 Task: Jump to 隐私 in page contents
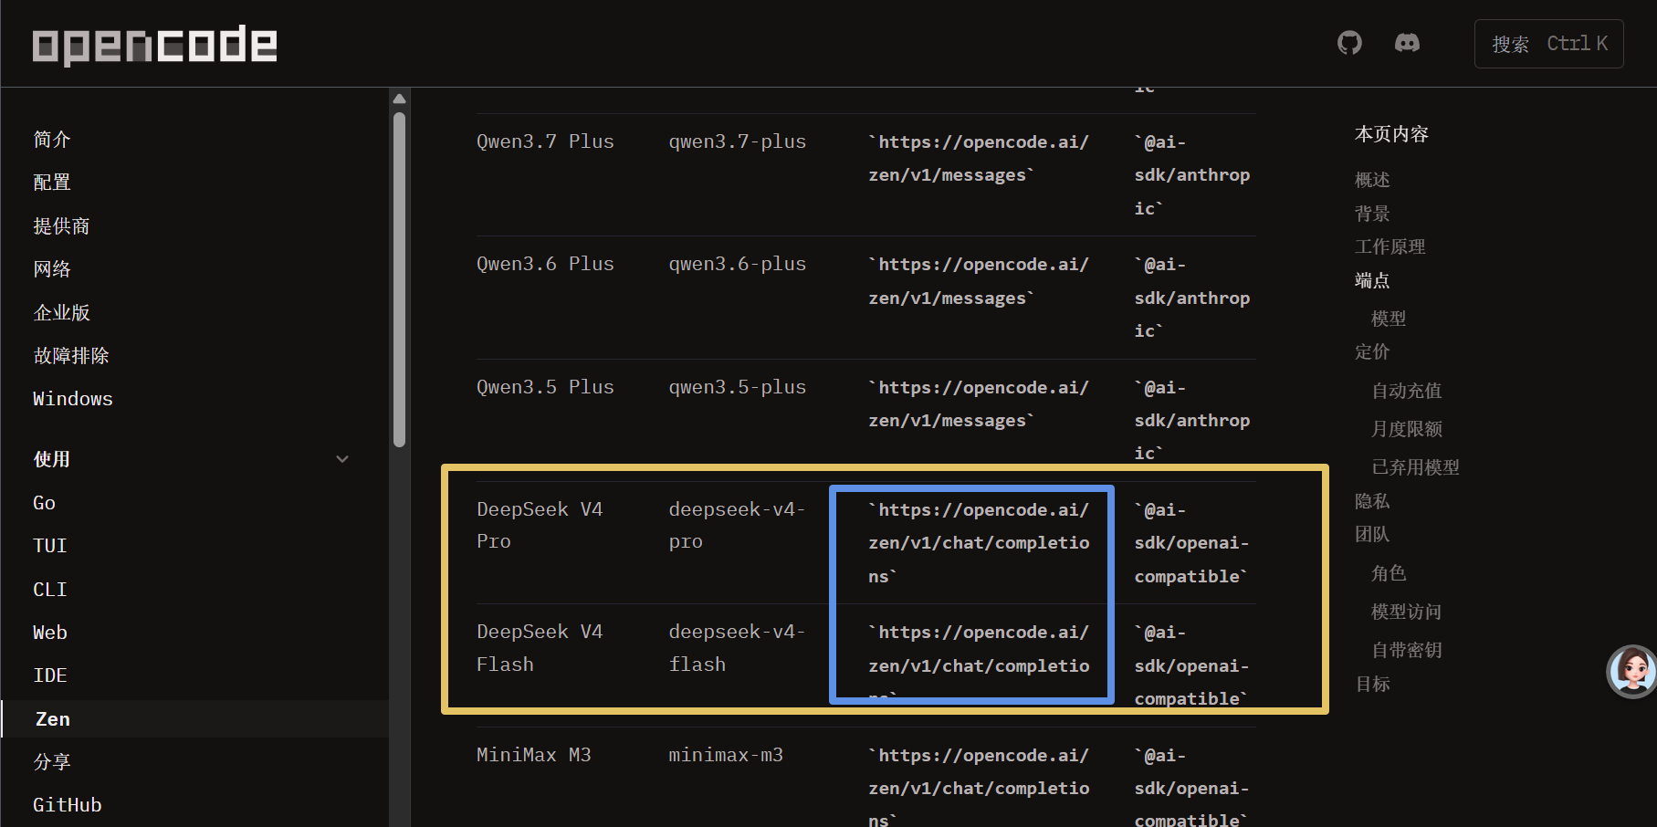pyautogui.click(x=1372, y=501)
